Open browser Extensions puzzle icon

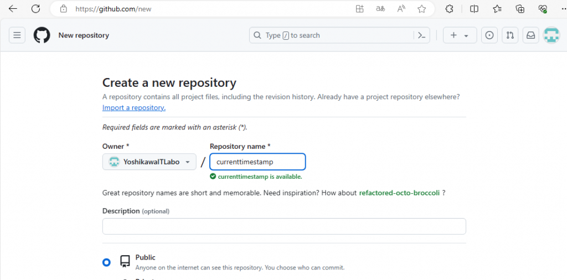click(450, 9)
